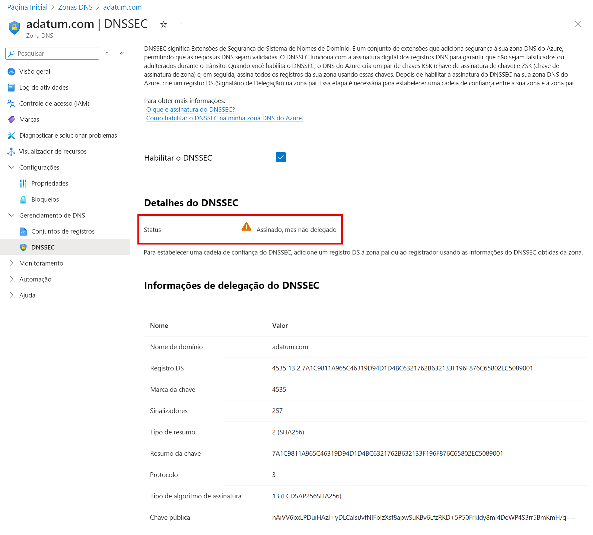Select the Chave pública value
This screenshot has height=535, width=593.
tap(424, 518)
